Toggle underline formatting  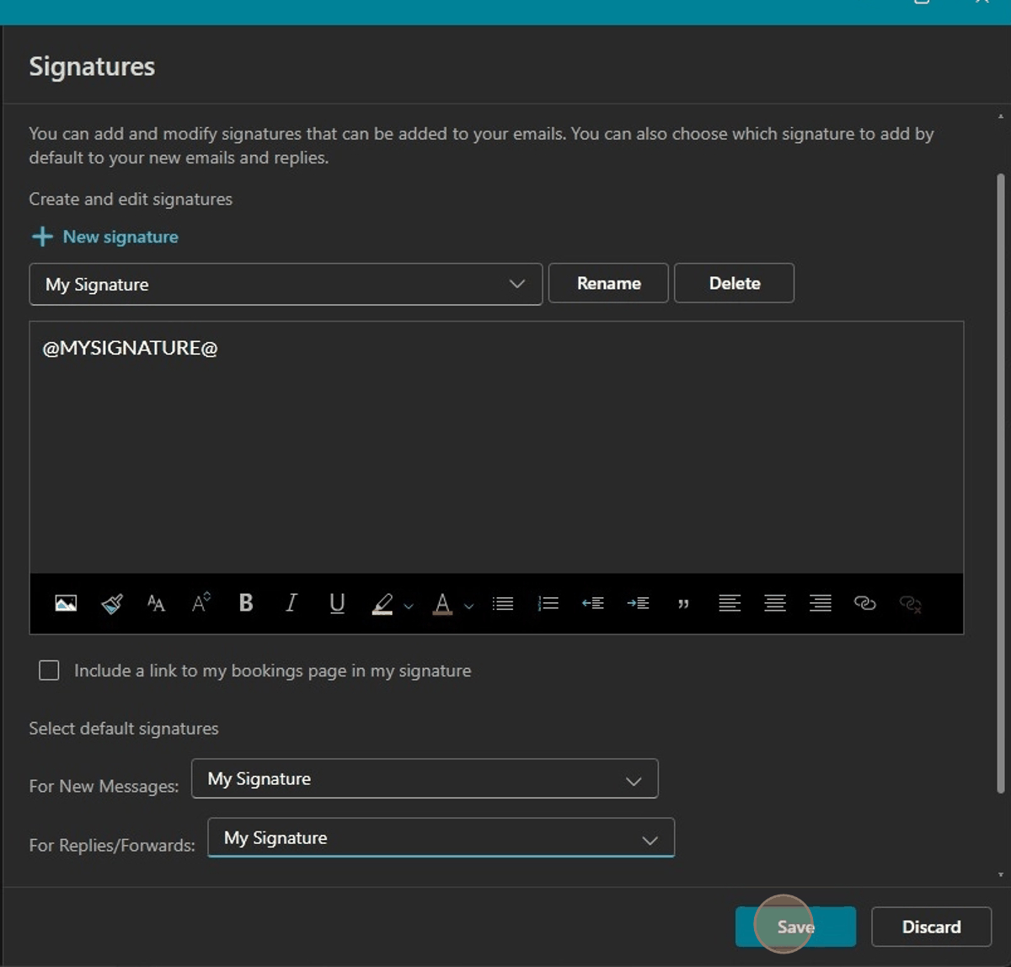click(337, 603)
